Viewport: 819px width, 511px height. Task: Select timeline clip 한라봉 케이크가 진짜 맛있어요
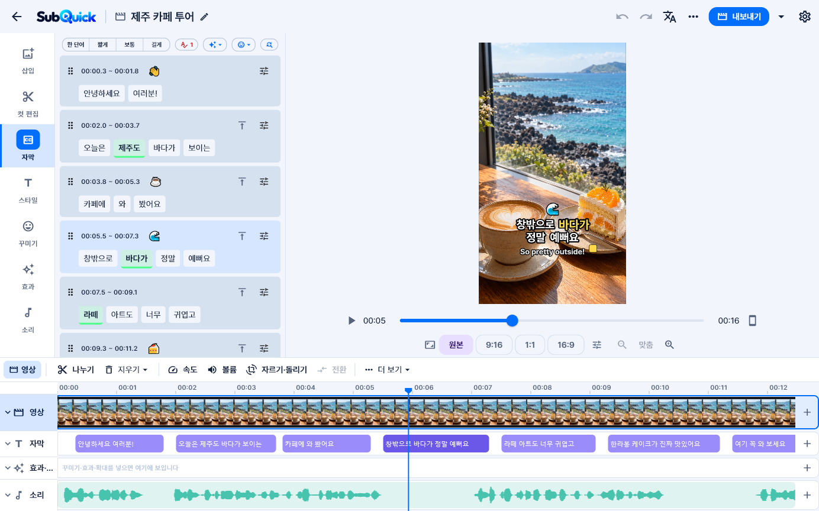664,444
